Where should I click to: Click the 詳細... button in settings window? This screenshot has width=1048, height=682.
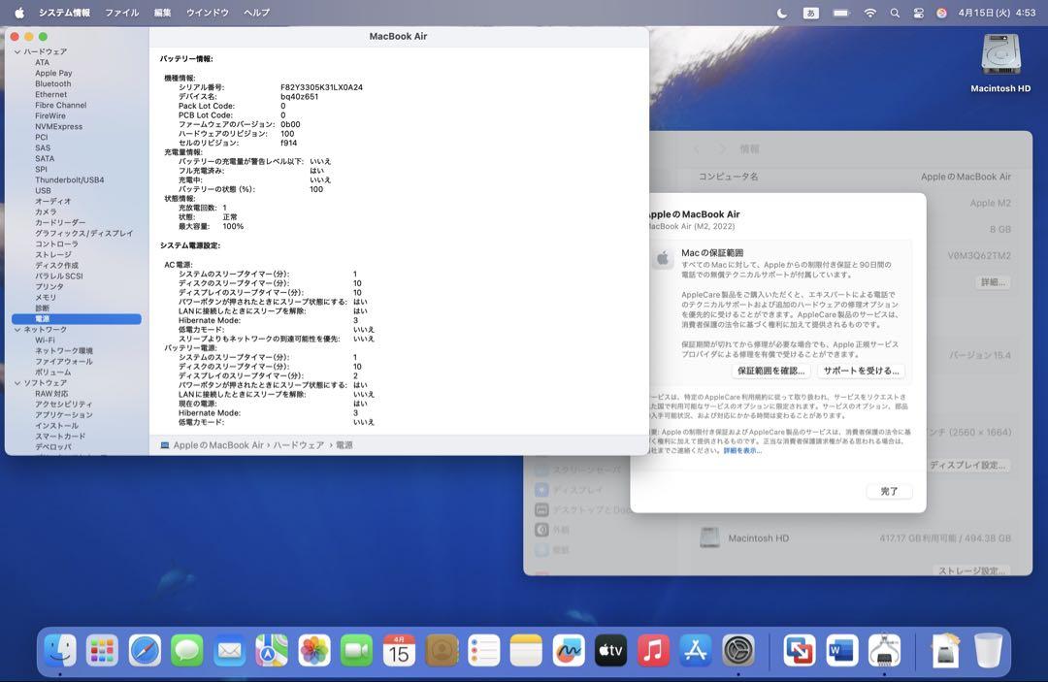point(993,282)
